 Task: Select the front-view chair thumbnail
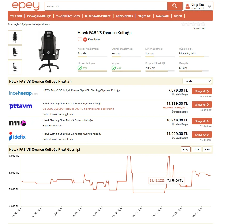tap(15, 37)
